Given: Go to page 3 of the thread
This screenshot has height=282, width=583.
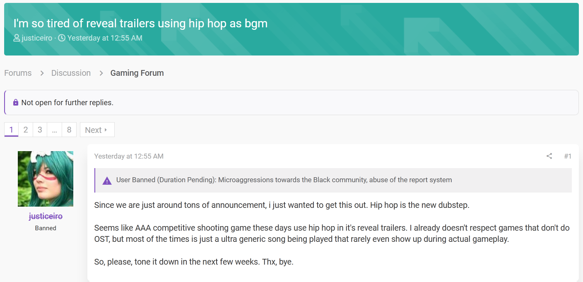Looking at the screenshot, I should [x=40, y=130].
